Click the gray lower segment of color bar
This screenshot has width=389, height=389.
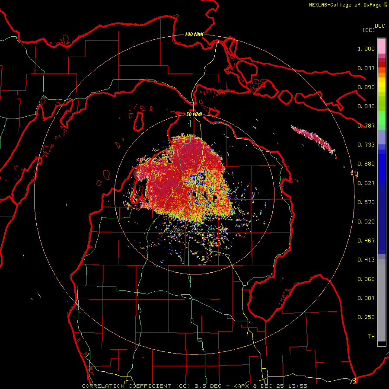[x=382, y=300]
